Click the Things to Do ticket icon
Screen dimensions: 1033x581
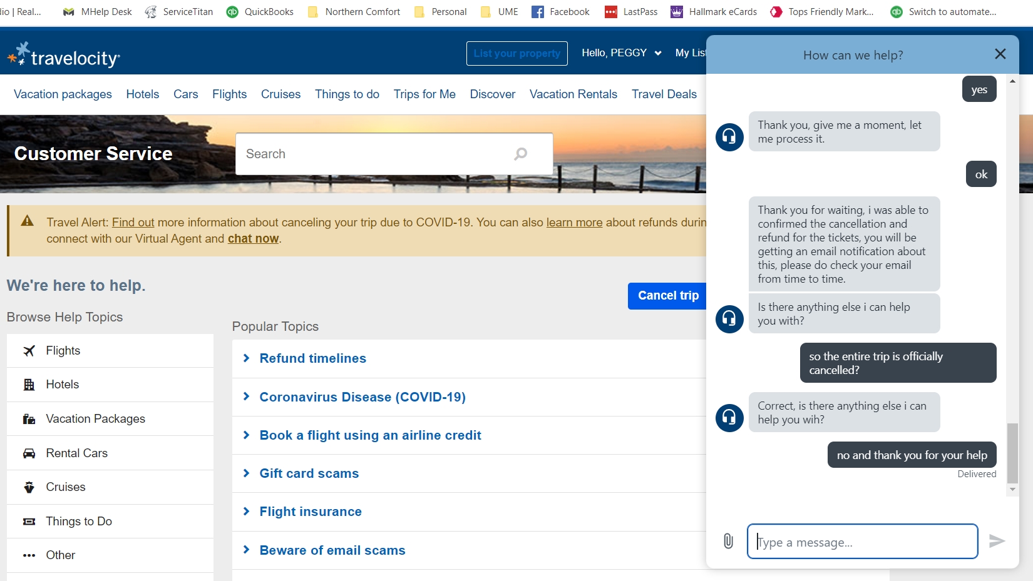coord(29,522)
